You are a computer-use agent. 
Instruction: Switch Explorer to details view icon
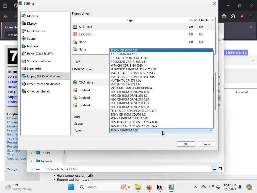coord(215,169)
